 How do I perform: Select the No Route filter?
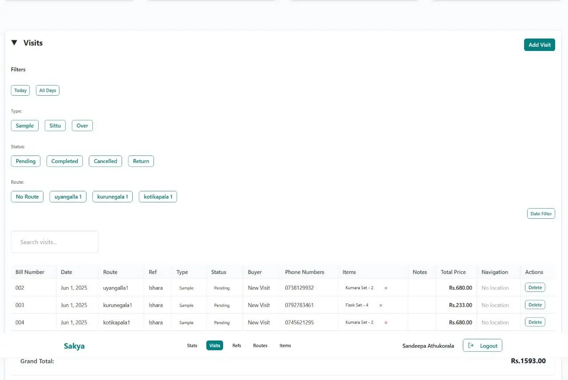click(27, 197)
